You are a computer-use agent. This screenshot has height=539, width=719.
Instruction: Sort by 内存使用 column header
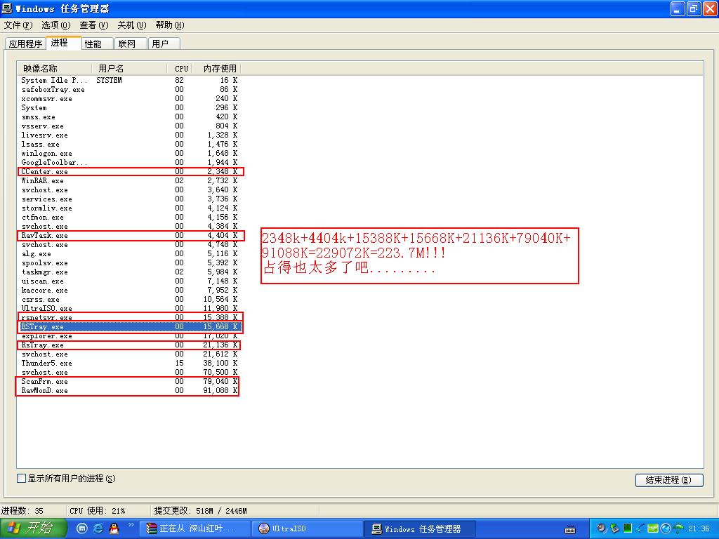pyautogui.click(x=216, y=68)
